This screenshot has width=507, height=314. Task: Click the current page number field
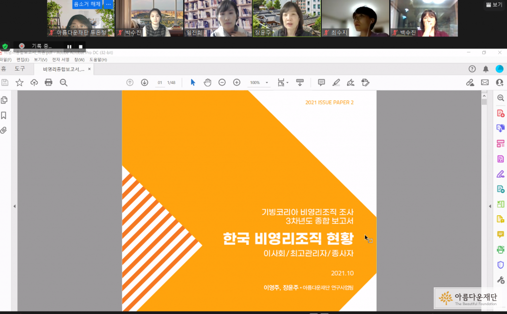click(x=160, y=82)
